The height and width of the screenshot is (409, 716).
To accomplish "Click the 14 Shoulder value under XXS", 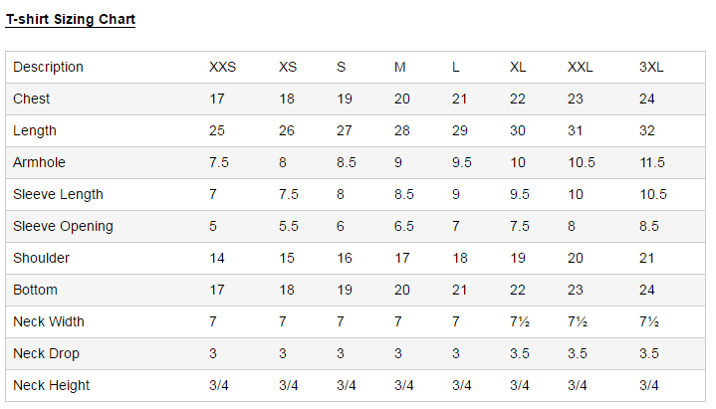I will 217,258.
